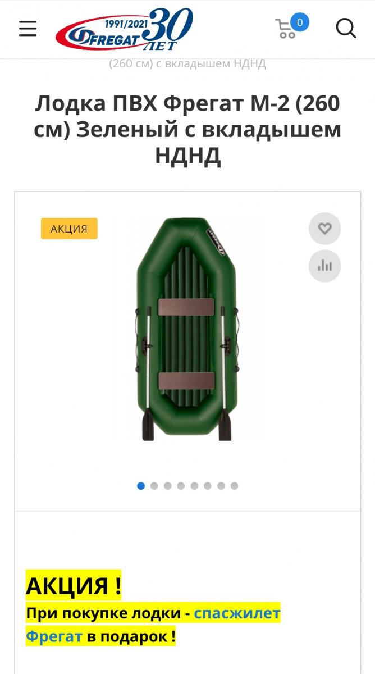
Task: Add boat to favorites with heart icon
Action: [x=324, y=229]
